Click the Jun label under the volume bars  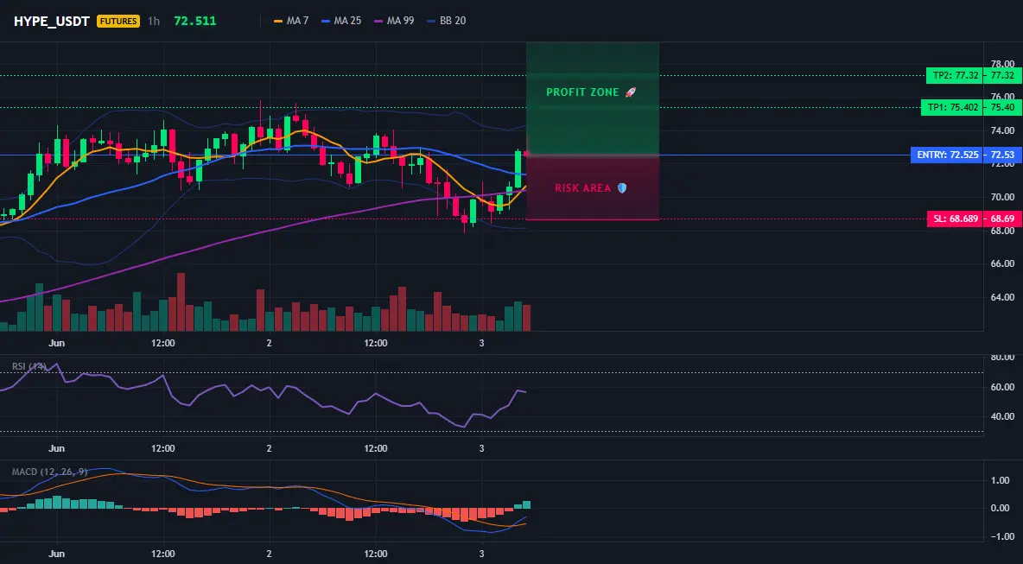[x=57, y=343]
